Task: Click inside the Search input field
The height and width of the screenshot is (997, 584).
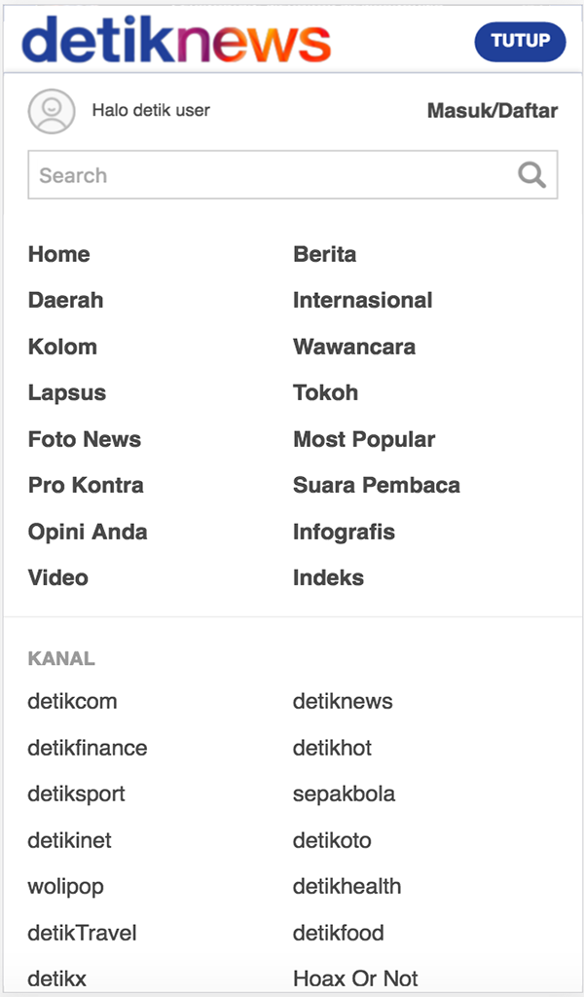Action: tap(243, 174)
